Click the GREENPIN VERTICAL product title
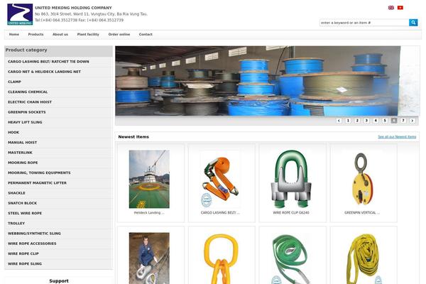 point(362,213)
